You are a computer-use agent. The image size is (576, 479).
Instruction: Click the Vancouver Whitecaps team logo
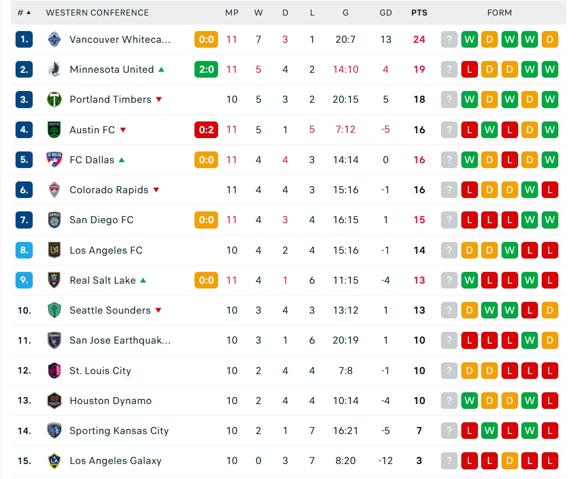[54, 39]
